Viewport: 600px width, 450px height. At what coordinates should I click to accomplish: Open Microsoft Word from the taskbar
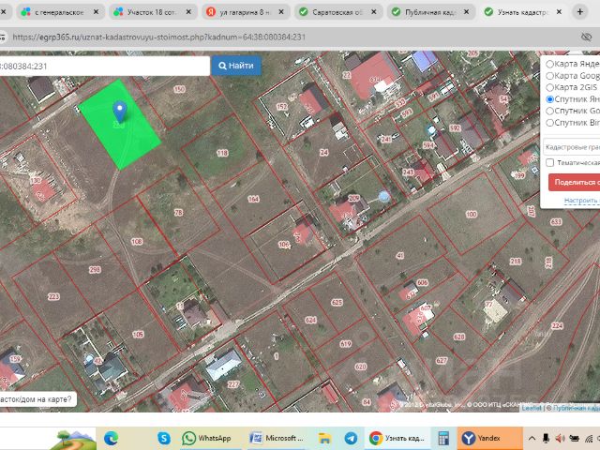coord(276,438)
